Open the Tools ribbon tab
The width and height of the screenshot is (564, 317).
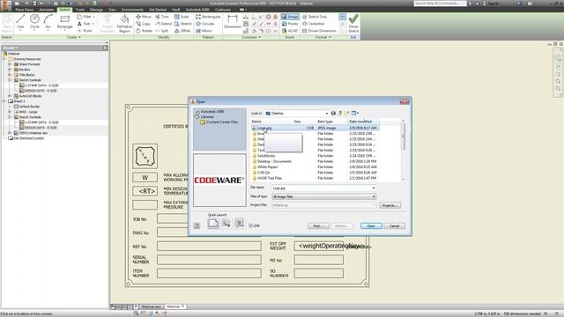coord(80,10)
